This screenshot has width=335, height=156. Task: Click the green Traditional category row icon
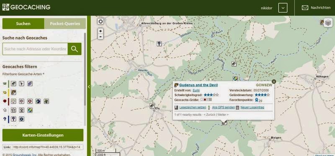[5, 84]
